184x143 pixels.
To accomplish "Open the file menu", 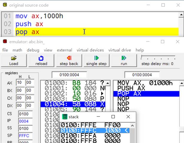I will 5,50.
